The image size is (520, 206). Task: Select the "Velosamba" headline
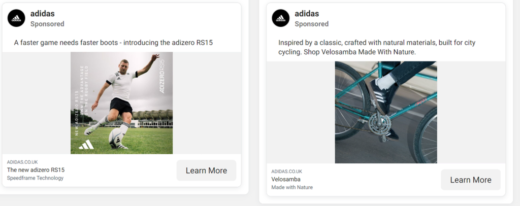tap(286, 179)
